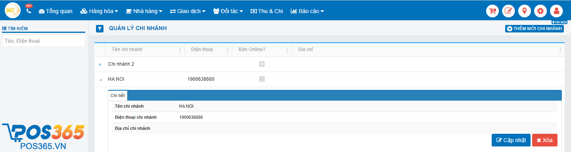Open the edit note icon in header
The height and width of the screenshot is (152, 571).
click(508, 11)
